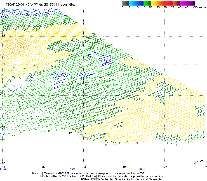The height and width of the screenshot is (181, 207).
Task: Click the '>50 knots' legend label
Action: tap(199, 8)
